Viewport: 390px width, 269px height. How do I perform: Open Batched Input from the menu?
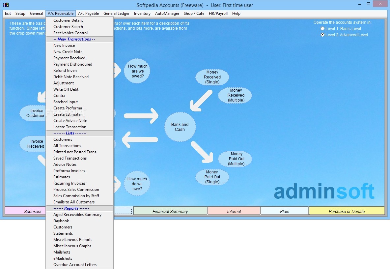[x=80, y=102]
